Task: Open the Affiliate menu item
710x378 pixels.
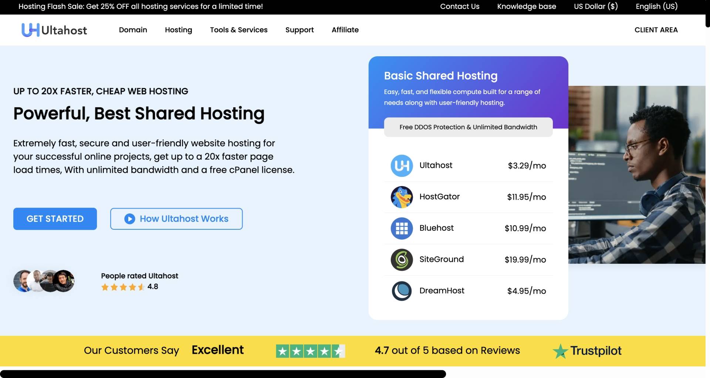Action: [345, 30]
